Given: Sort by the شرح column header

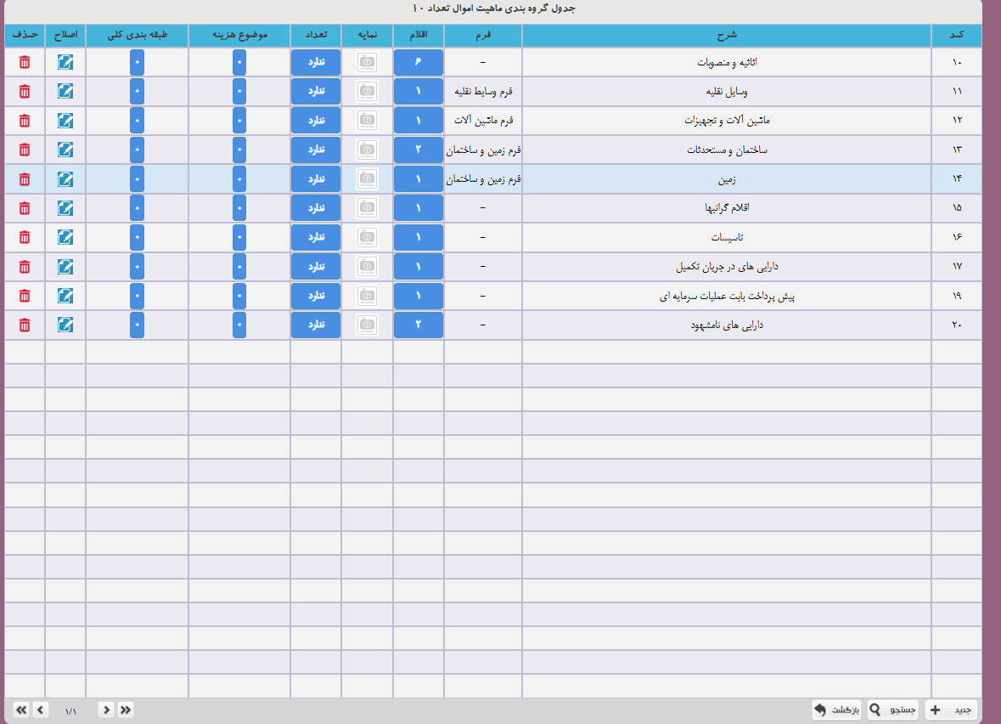Looking at the screenshot, I should [x=726, y=35].
